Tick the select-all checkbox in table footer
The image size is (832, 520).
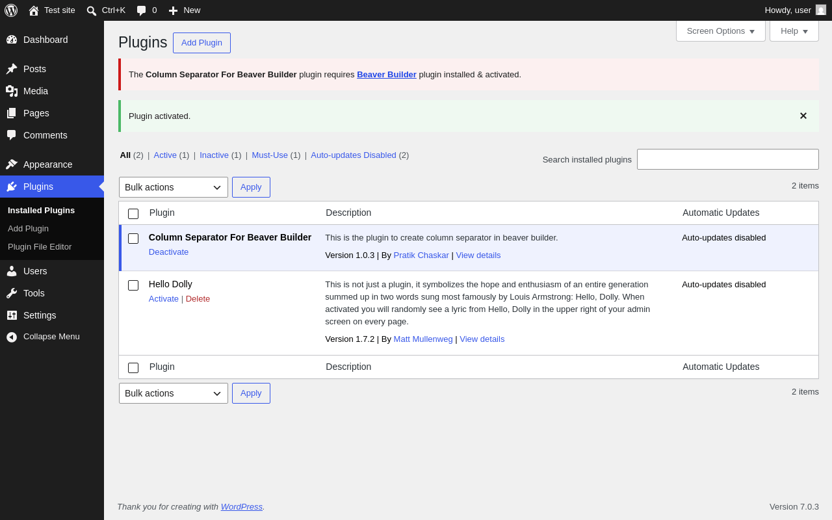tap(133, 367)
